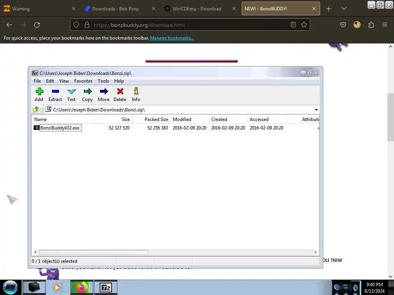The height and width of the screenshot is (295, 394).
Task: Click the Move toolbar icon
Action: (x=104, y=94)
